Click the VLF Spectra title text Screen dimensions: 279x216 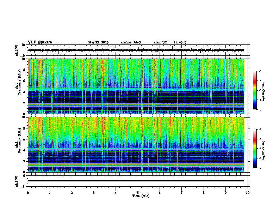[40, 42]
